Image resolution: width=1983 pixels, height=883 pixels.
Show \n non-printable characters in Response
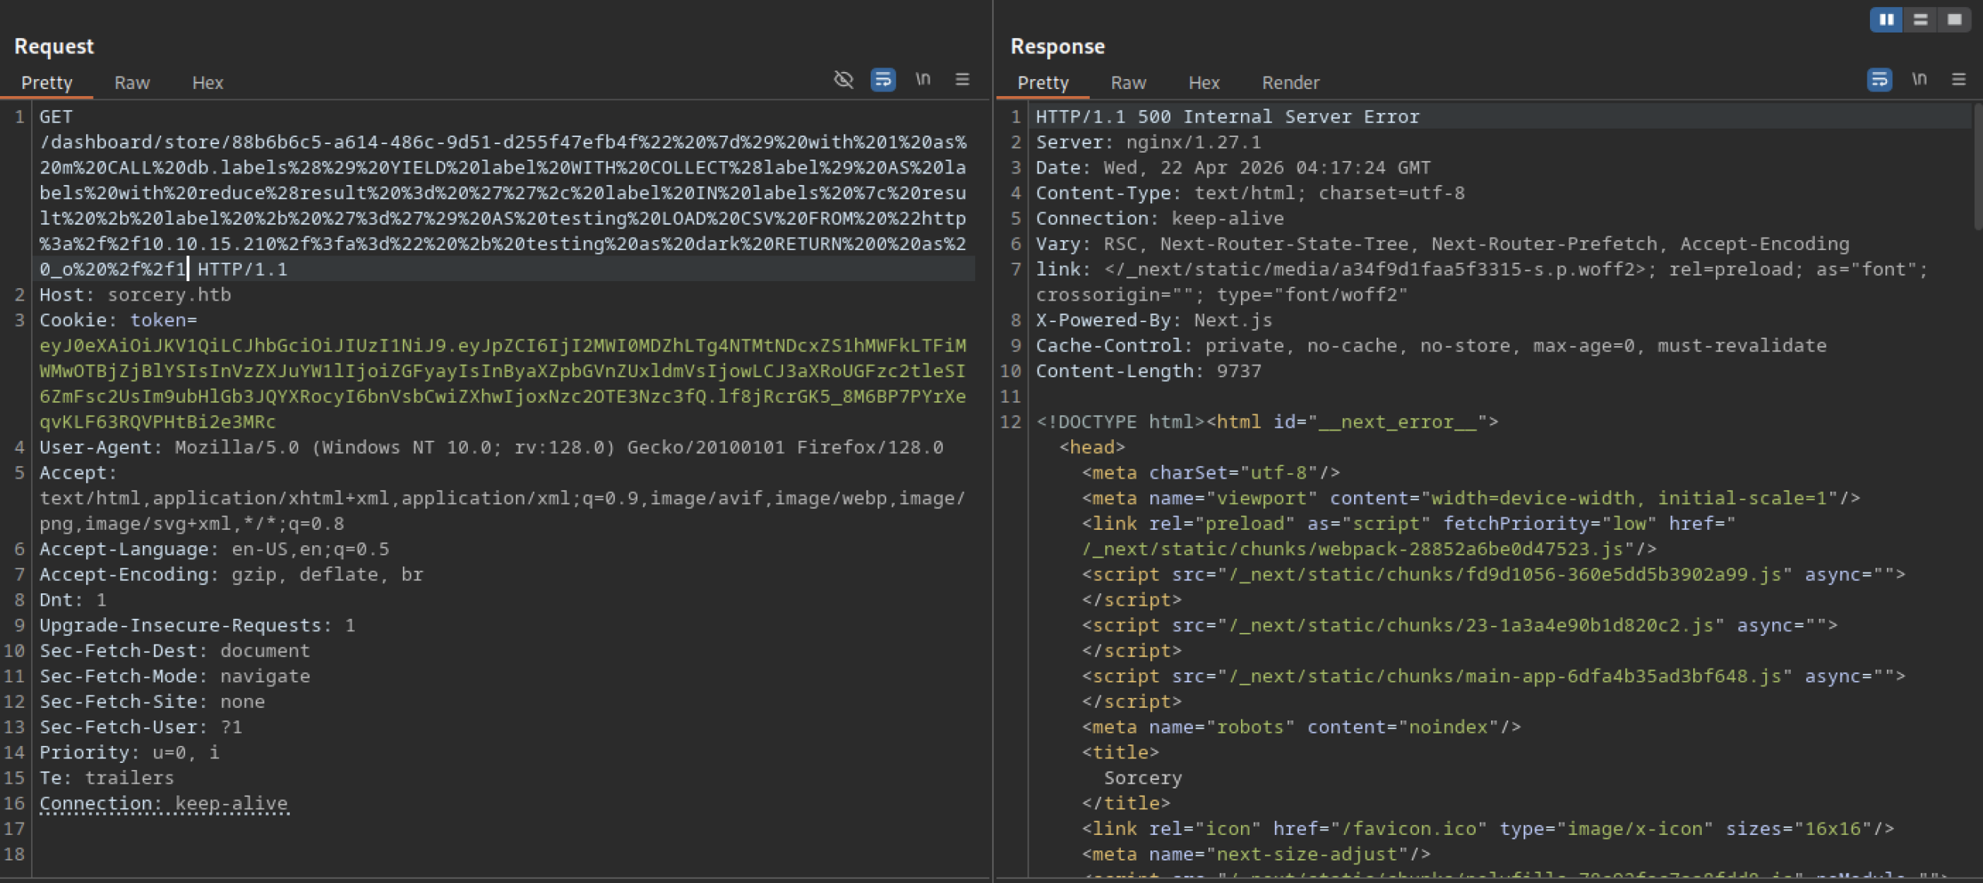click(1919, 79)
